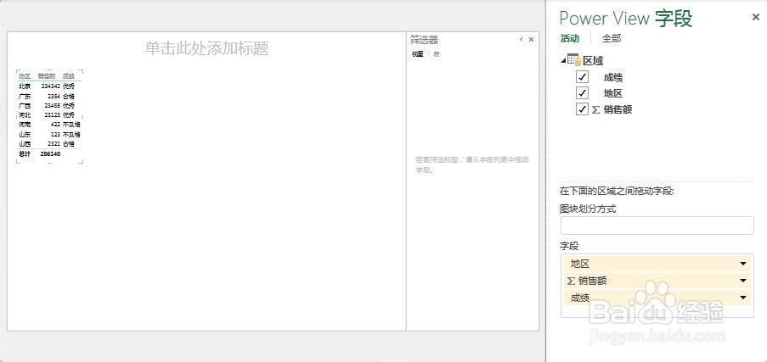767x362 pixels.
Task: Click the 河北 cell in the table
Action: point(25,114)
